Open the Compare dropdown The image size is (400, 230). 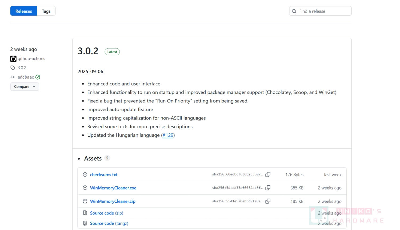point(25,87)
